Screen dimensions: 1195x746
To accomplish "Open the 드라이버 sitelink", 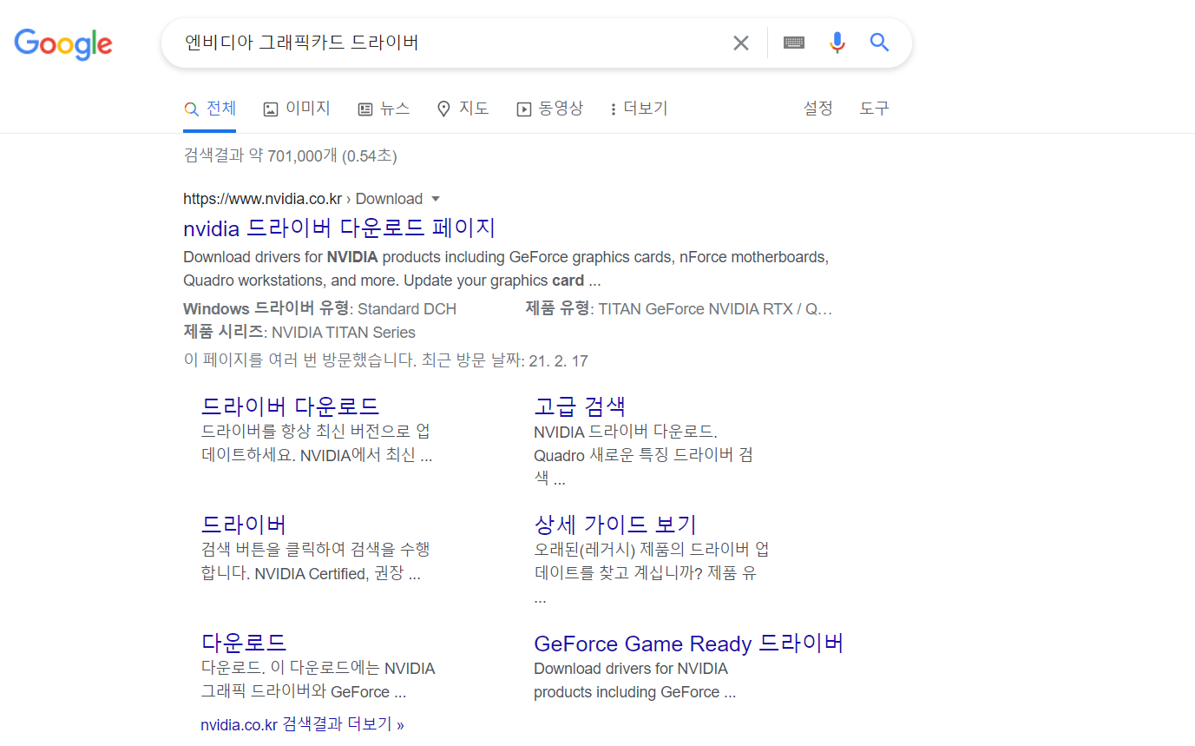I will click(x=243, y=525).
